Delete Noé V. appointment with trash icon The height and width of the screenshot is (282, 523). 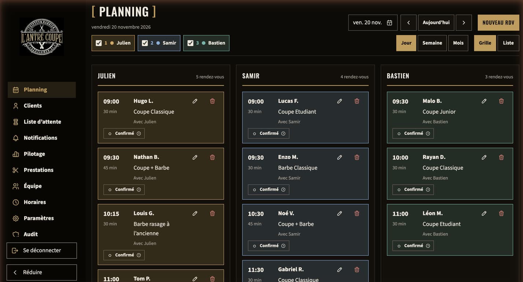(357, 214)
